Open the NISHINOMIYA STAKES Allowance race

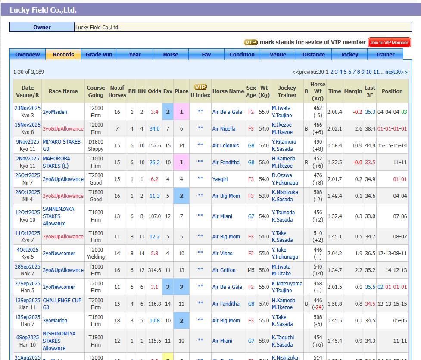click(59, 341)
